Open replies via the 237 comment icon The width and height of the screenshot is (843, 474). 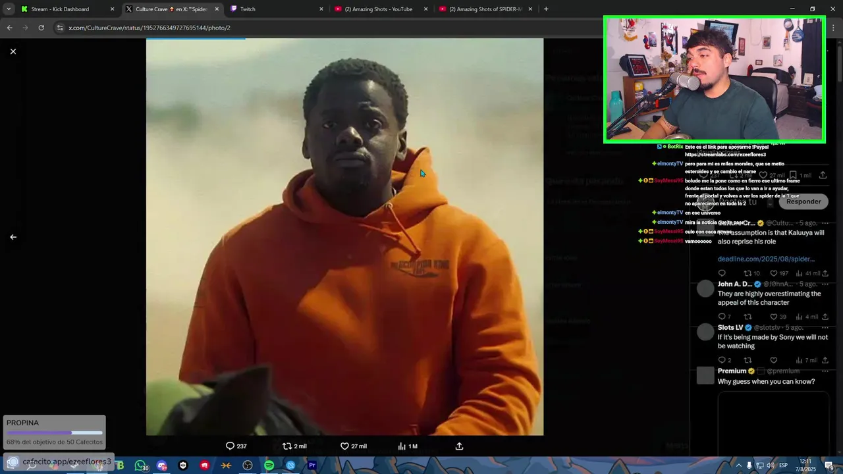(x=236, y=446)
